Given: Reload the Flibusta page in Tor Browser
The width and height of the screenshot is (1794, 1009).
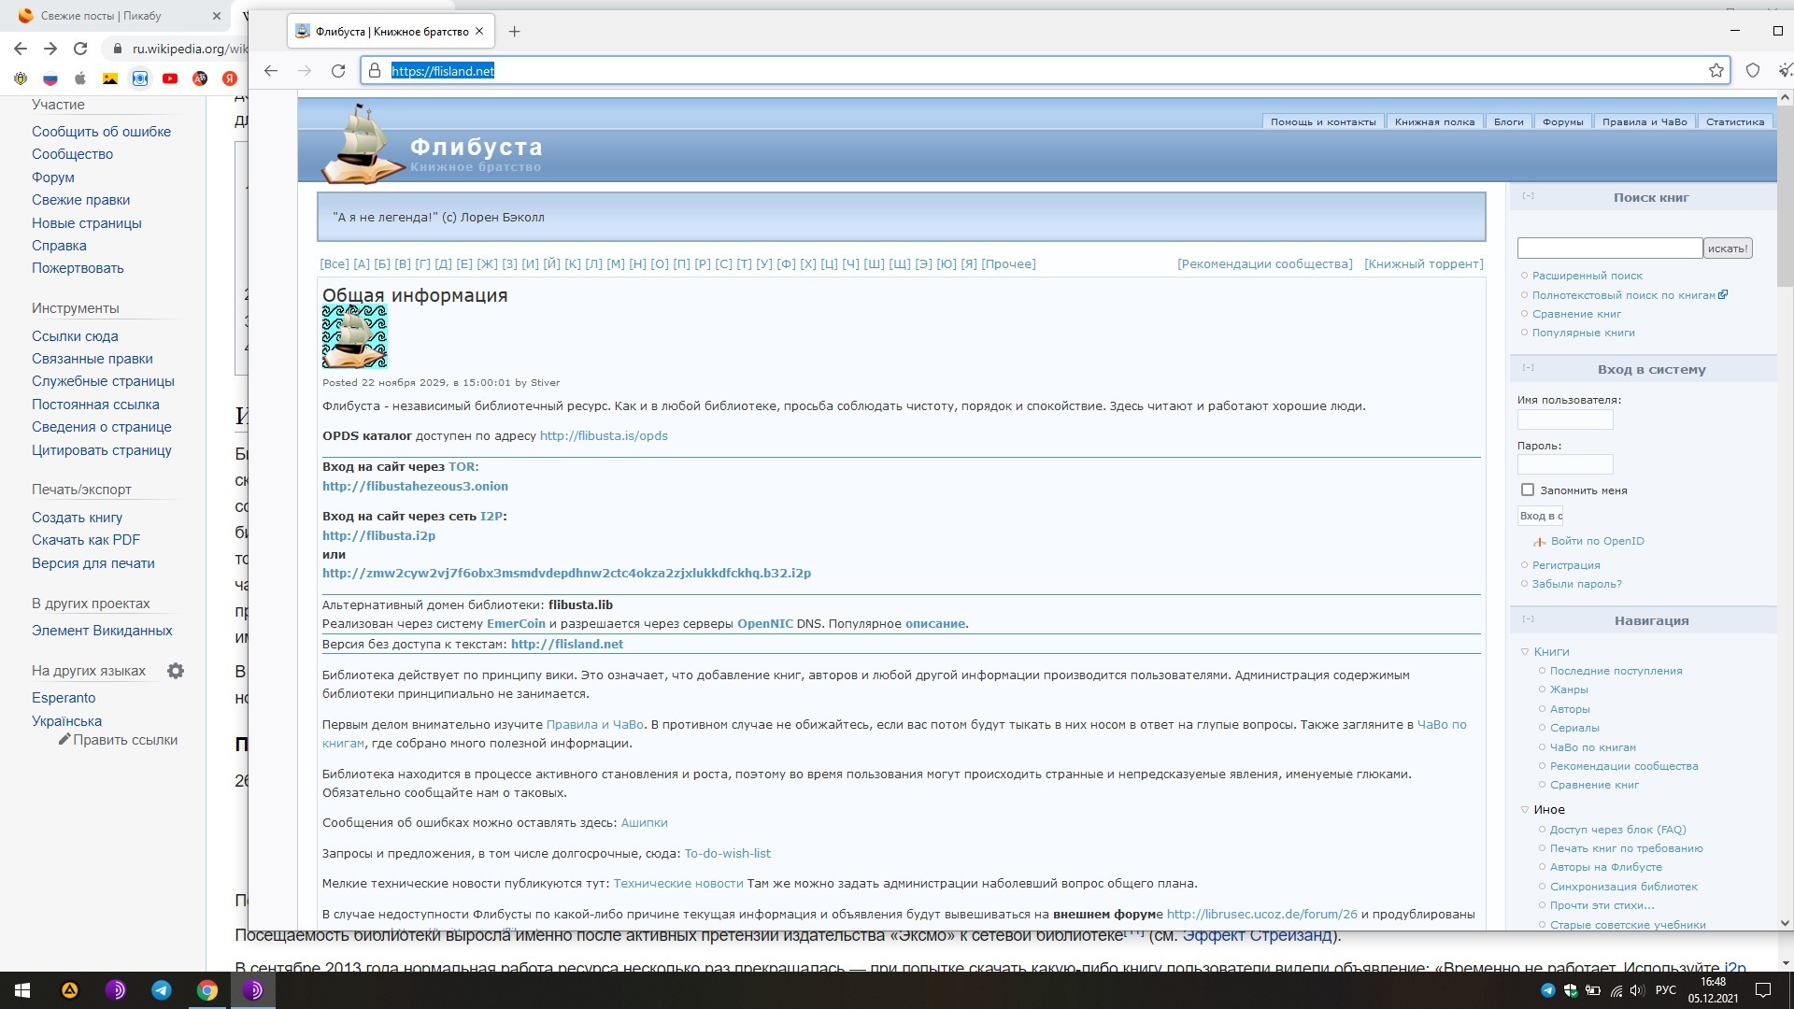Looking at the screenshot, I should click(x=338, y=70).
